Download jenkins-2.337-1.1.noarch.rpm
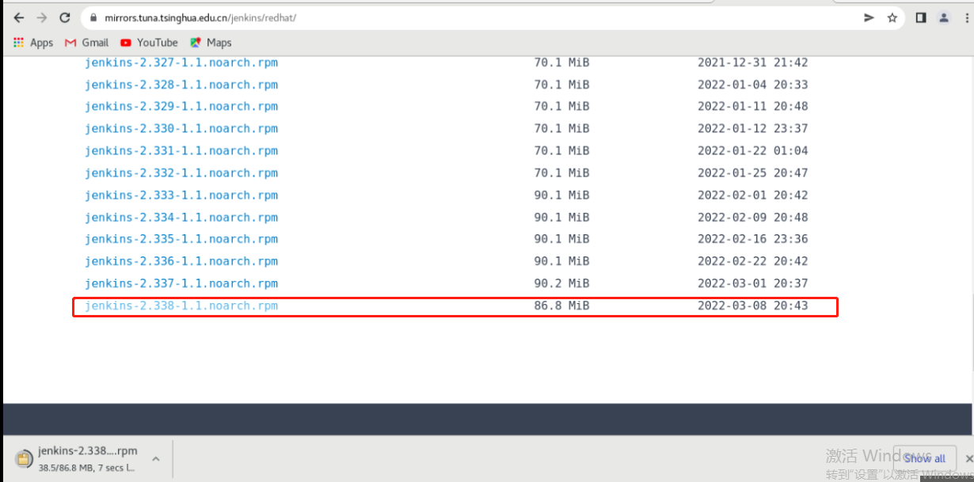Image resolution: width=974 pixels, height=482 pixels. tap(181, 283)
